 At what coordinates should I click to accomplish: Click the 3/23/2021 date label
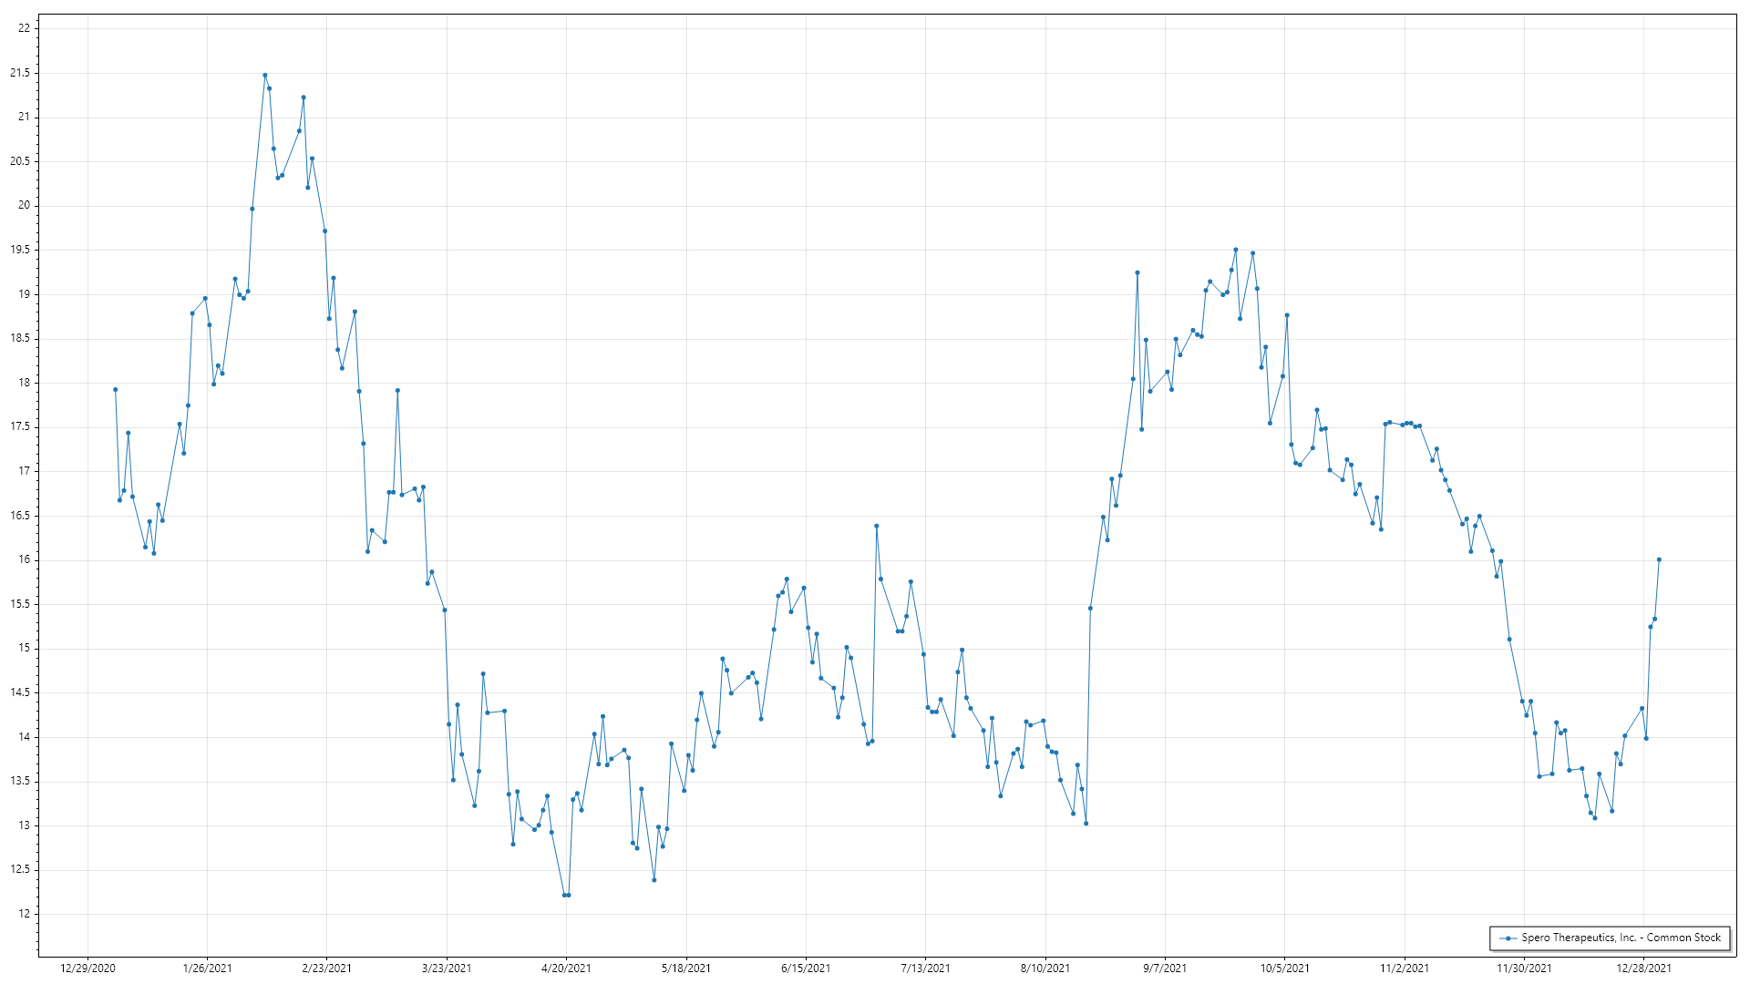447,969
